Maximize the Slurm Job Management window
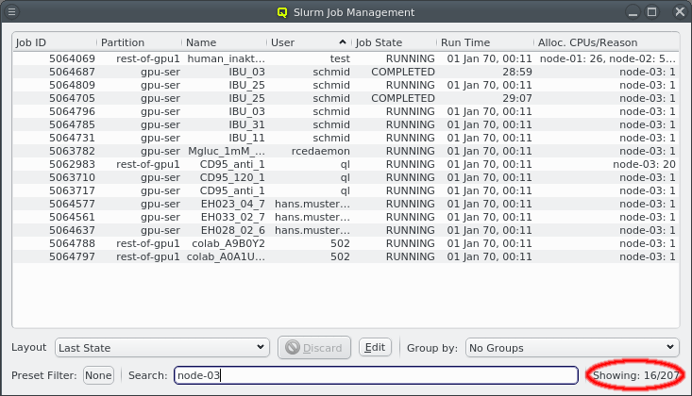This screenshot has width=692, height=396. [x=651, y=12]
